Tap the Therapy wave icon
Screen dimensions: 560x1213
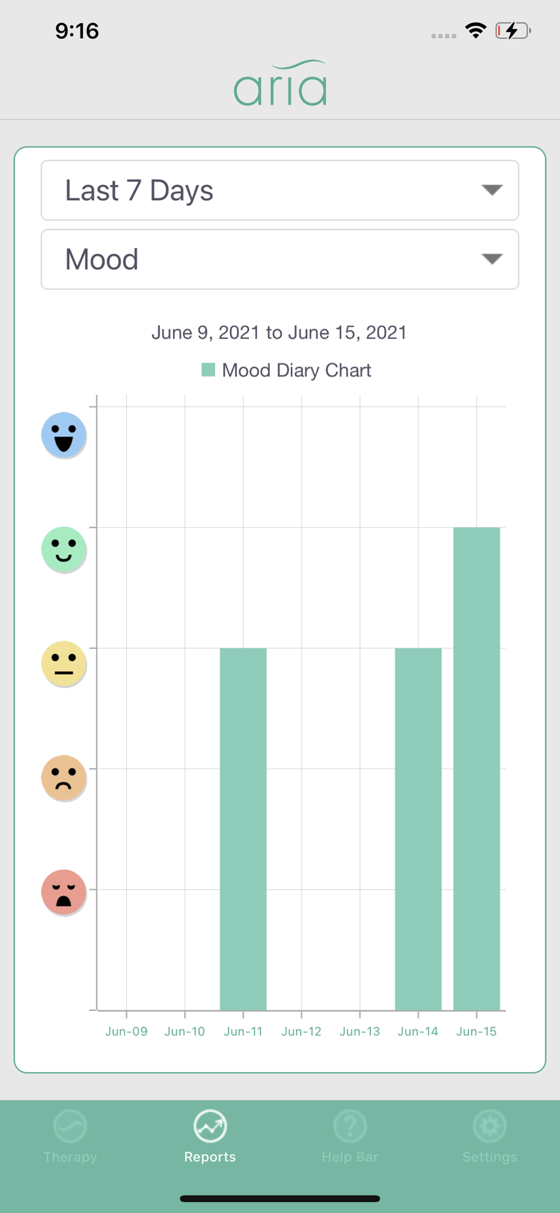(70, 1126)
